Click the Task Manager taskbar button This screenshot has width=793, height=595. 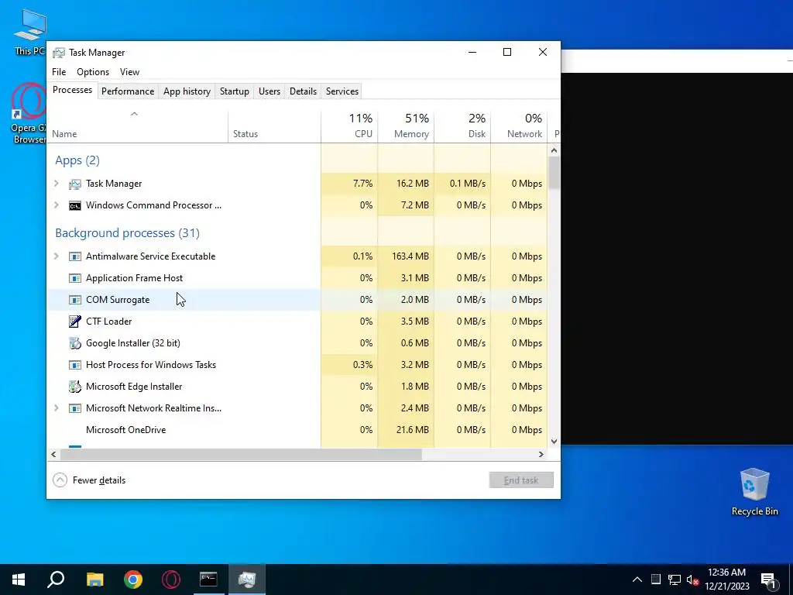(x=247, y=580)
